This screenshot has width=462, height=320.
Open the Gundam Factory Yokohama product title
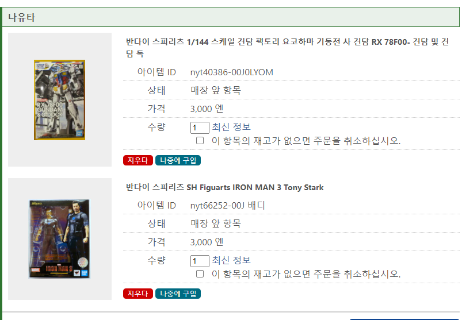pyautogui.click(x=287, y=47)
